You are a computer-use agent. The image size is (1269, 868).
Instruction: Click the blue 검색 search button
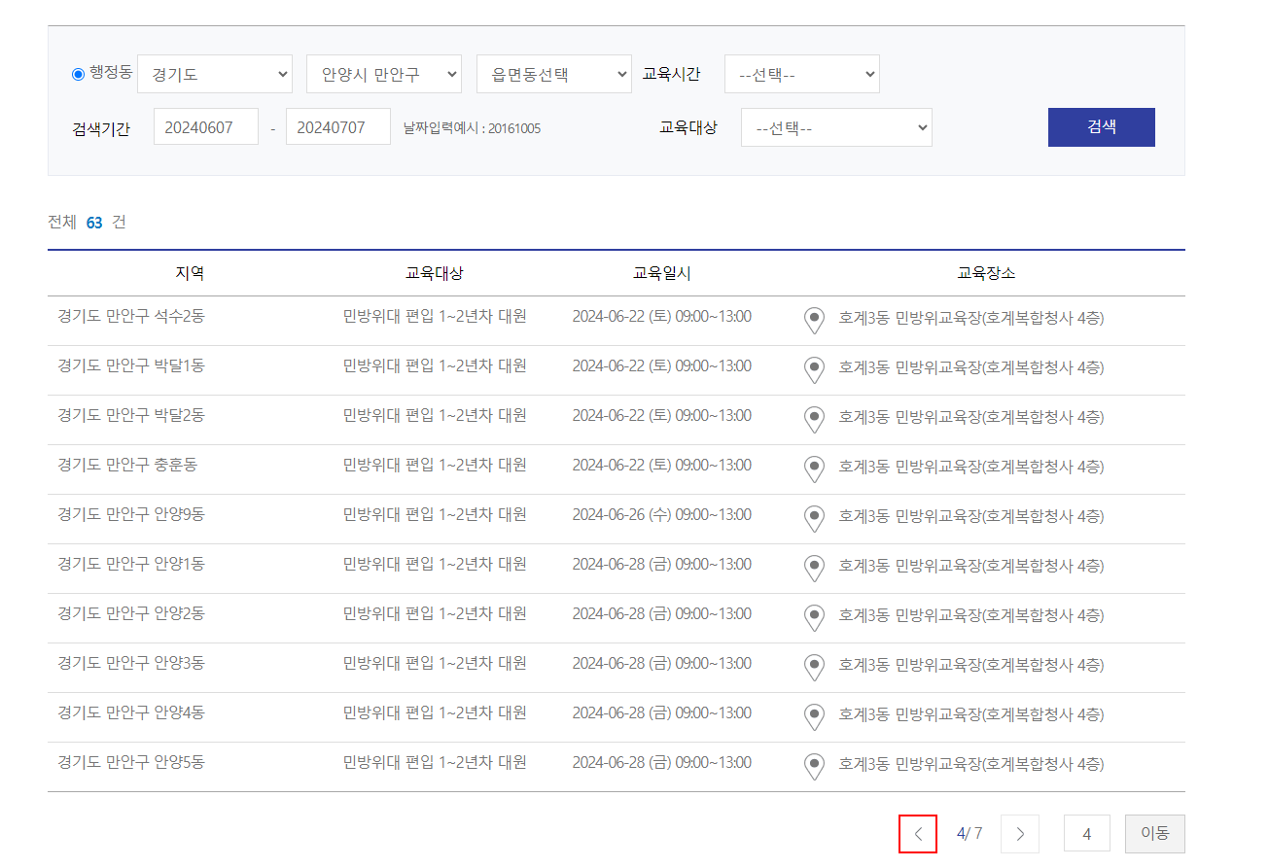point(1101,126)
